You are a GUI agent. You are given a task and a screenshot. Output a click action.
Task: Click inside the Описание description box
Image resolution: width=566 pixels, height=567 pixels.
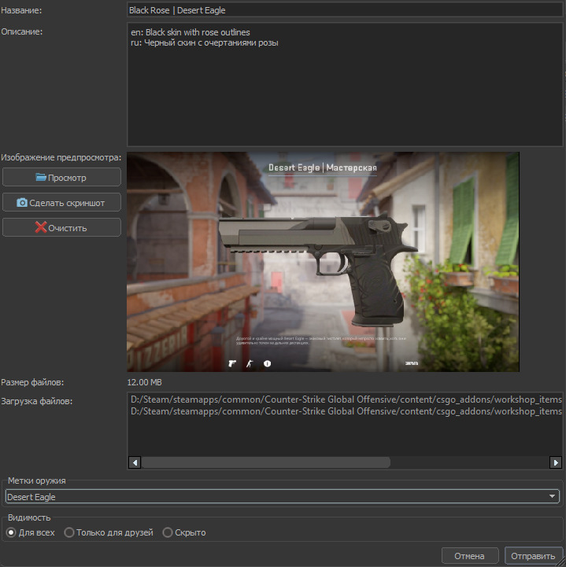point(345,84)
